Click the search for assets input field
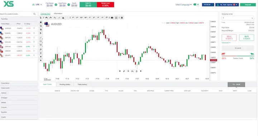 16,14
